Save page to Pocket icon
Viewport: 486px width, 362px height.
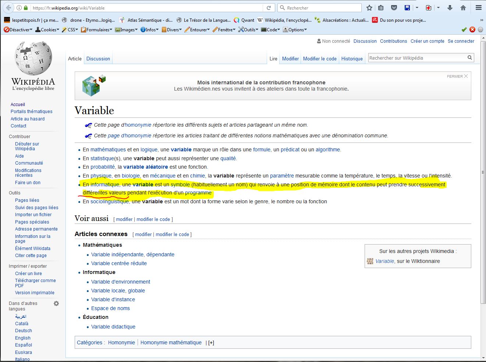click(x=394, y=8)
